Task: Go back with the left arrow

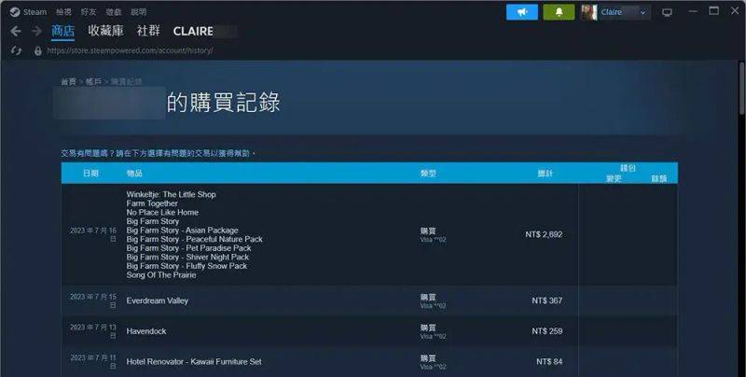Action: point(16,32)
